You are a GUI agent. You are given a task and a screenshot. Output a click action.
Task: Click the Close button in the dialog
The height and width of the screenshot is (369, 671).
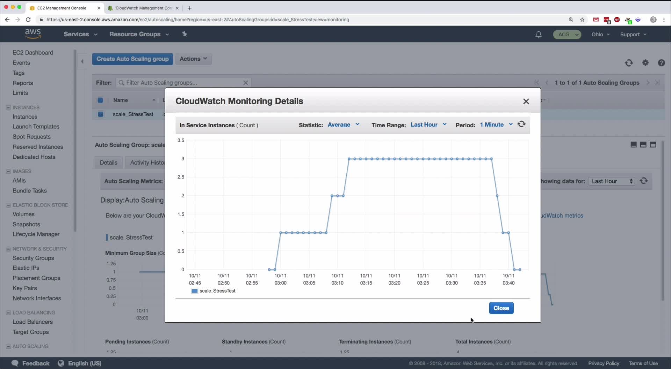[501, 308]
